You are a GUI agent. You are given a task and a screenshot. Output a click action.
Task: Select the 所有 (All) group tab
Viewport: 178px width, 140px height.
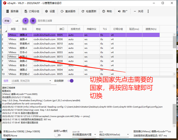point(7,21)
